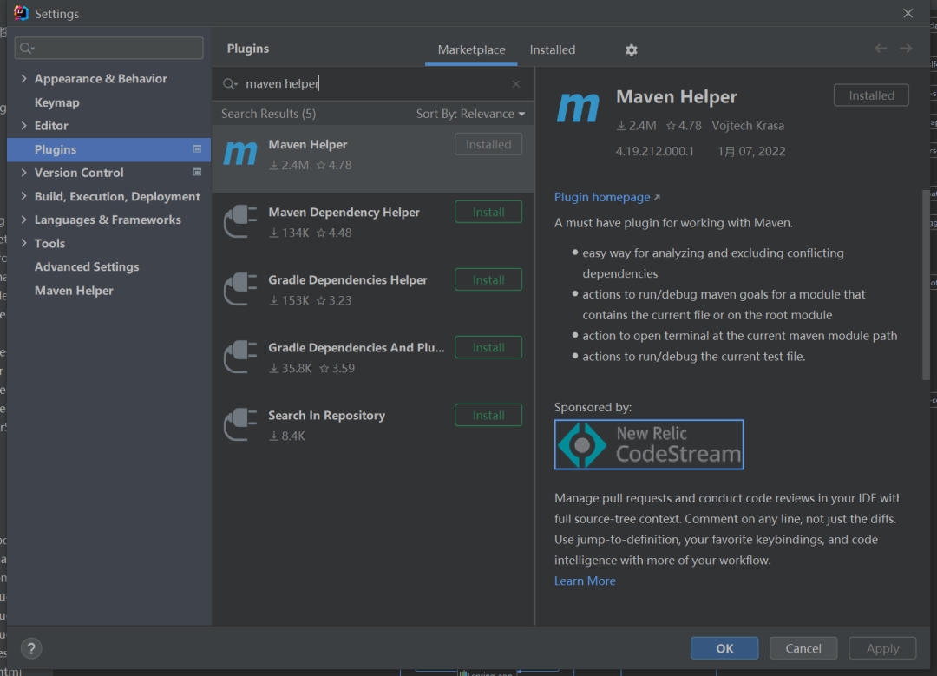
Task: Open Advanced Settings page
Action: [87, 266]
